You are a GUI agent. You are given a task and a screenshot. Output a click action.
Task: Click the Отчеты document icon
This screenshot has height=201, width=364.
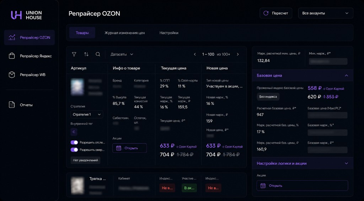pyautogui.click(x=12, y=105)
